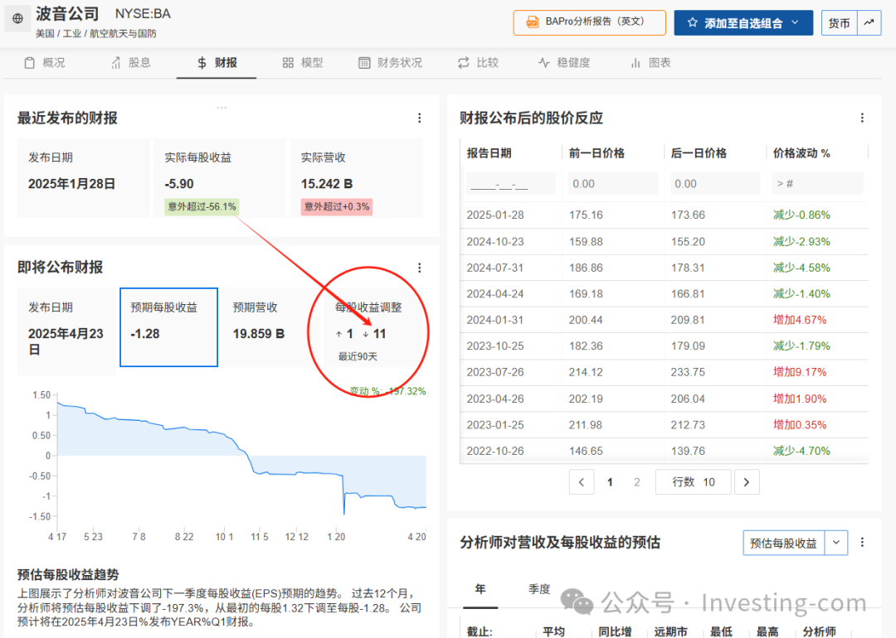Click the drag handle dots above 最近发布的财报
This screenshot has height=638, width=896.
pyautogui.click(x=222, y=107)
